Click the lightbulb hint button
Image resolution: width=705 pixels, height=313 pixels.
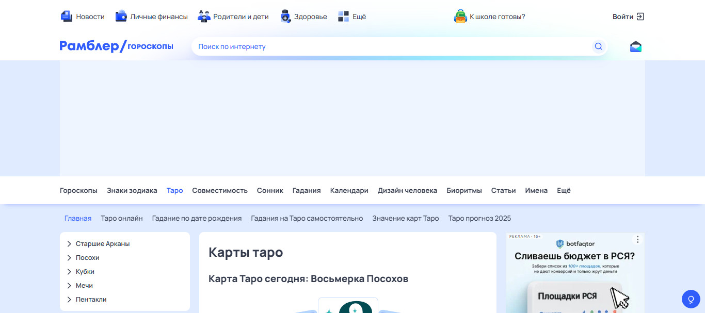pos(691,299)
